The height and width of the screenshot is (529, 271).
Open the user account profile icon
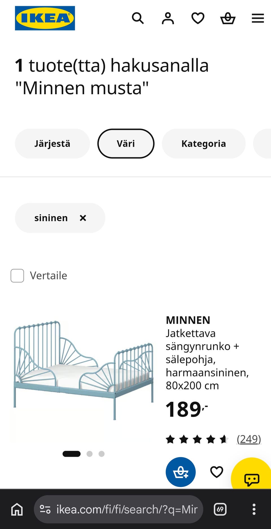pos(168,18)
